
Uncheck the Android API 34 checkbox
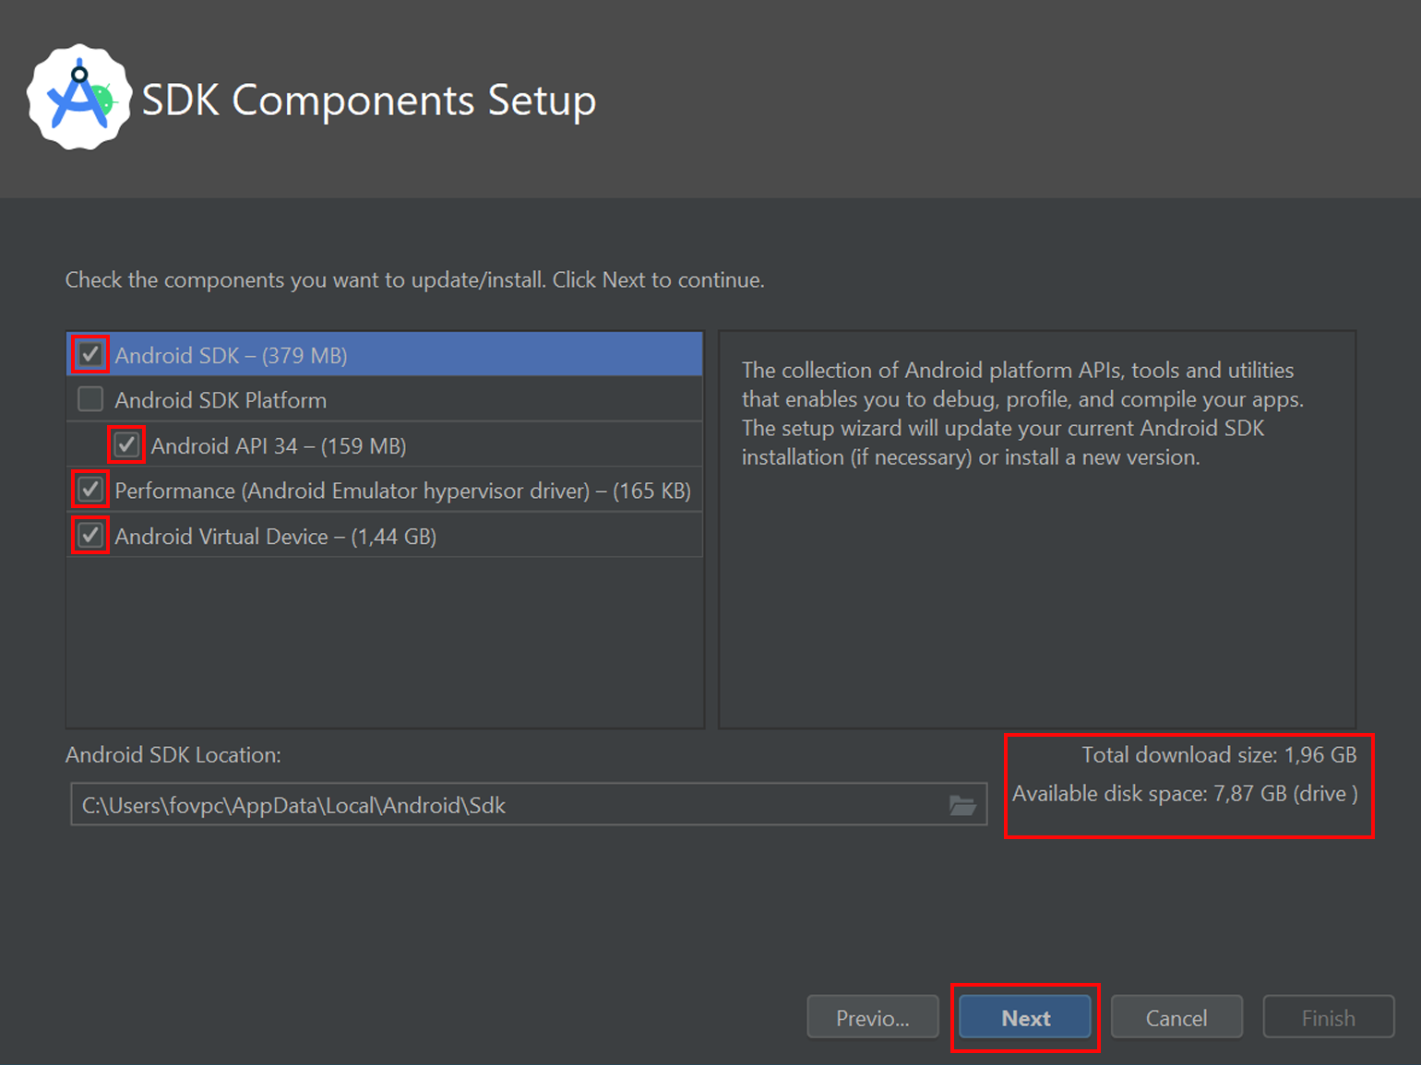point(126,445)
